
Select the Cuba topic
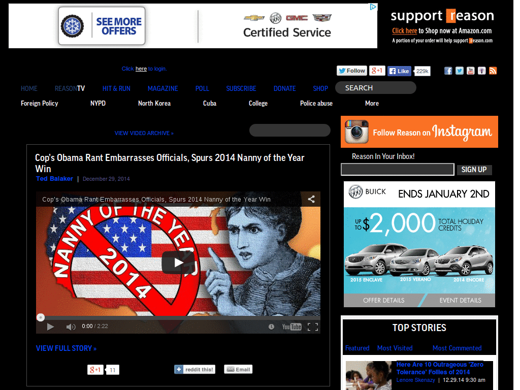[x=210, y=104]
